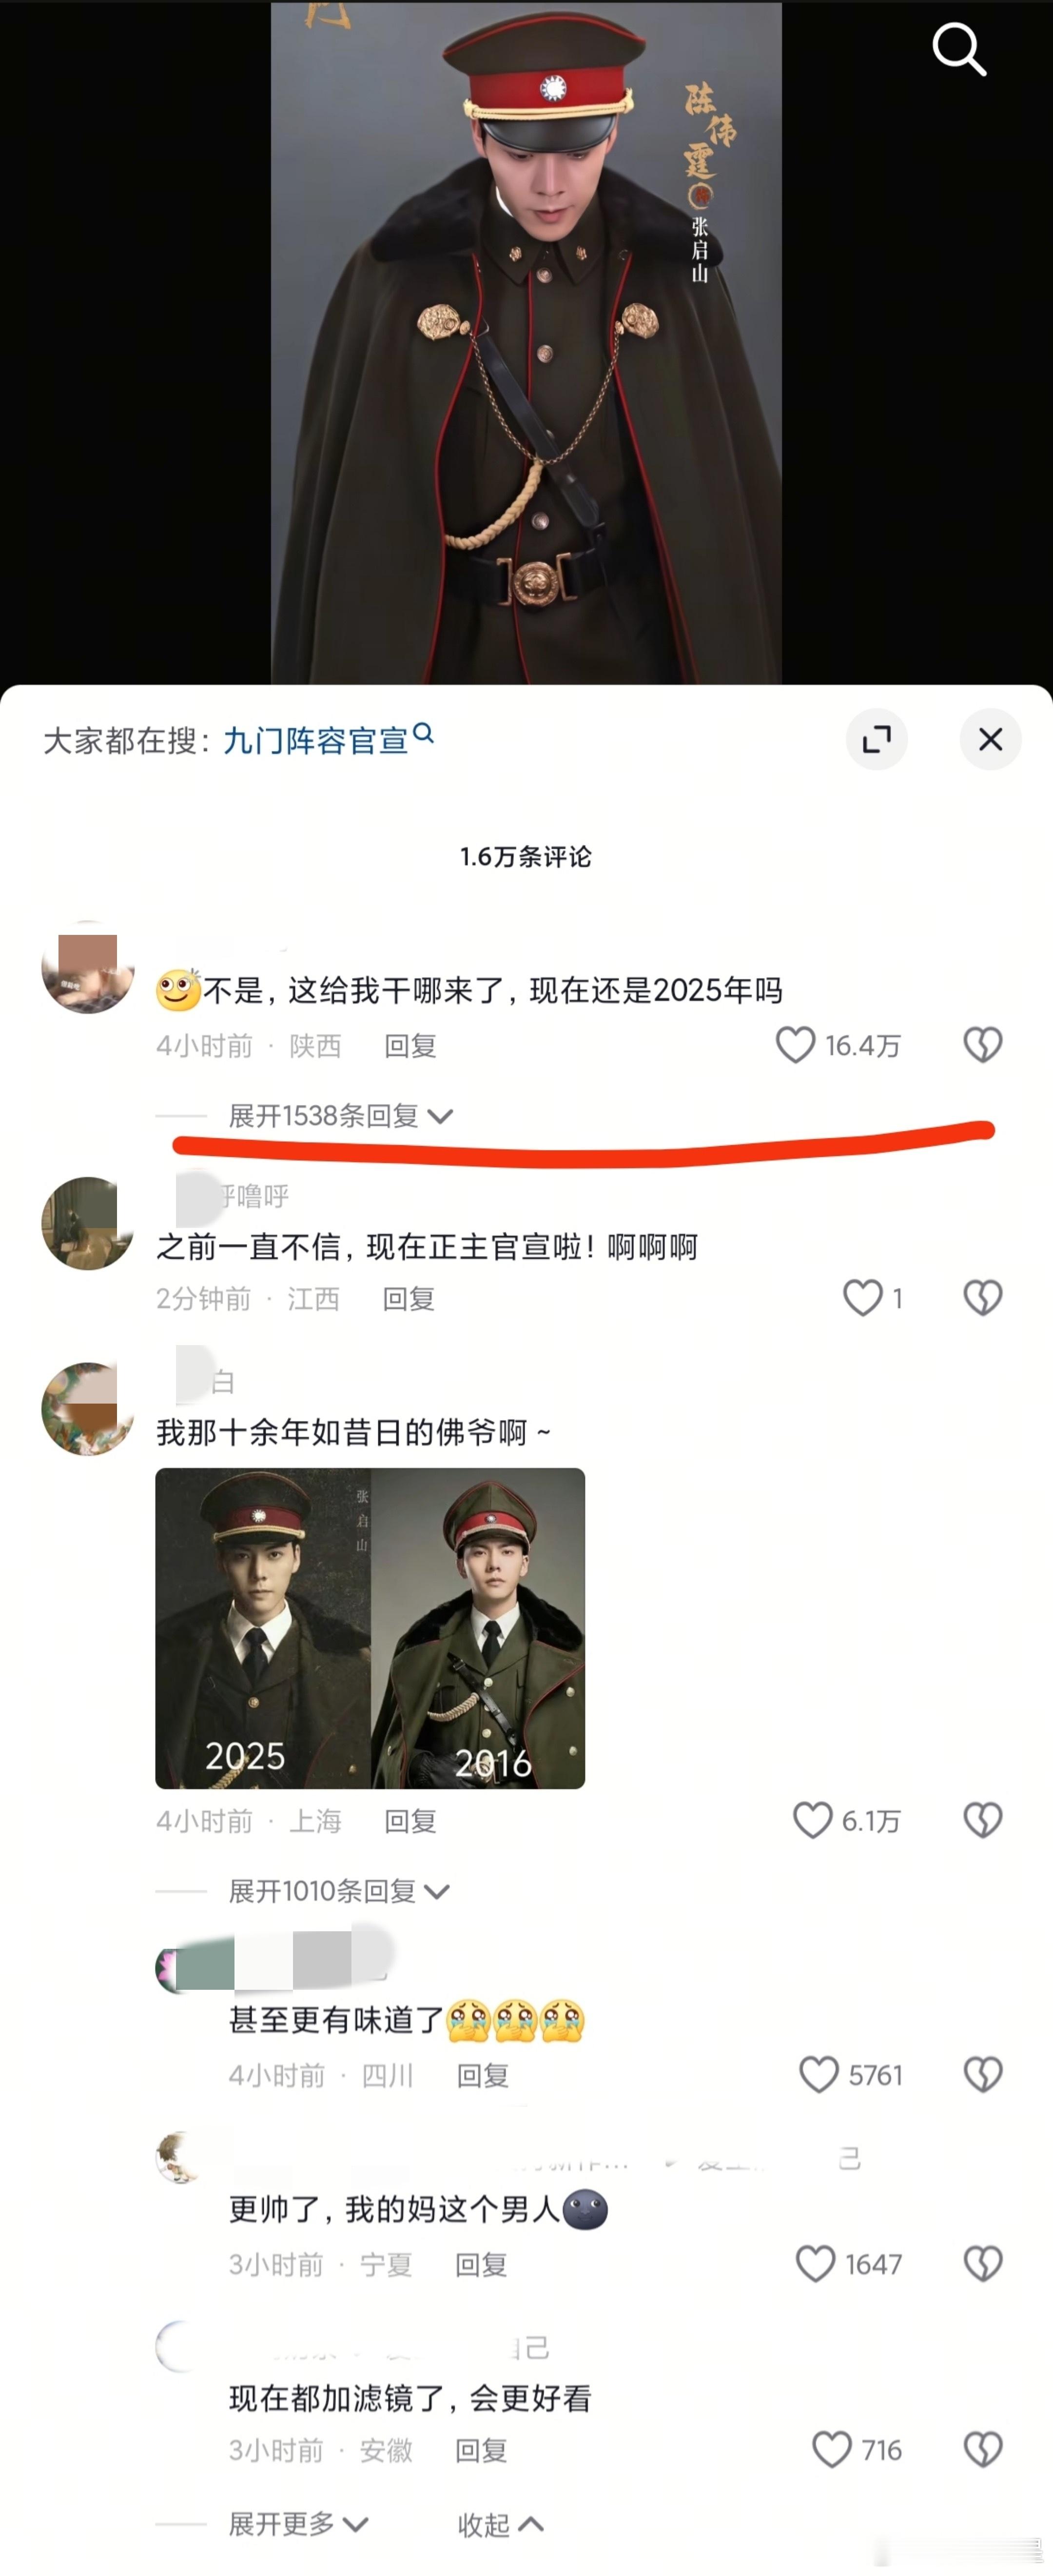Like the reply with 5761 likes

pyautogui.click(x=819, y=2075)
